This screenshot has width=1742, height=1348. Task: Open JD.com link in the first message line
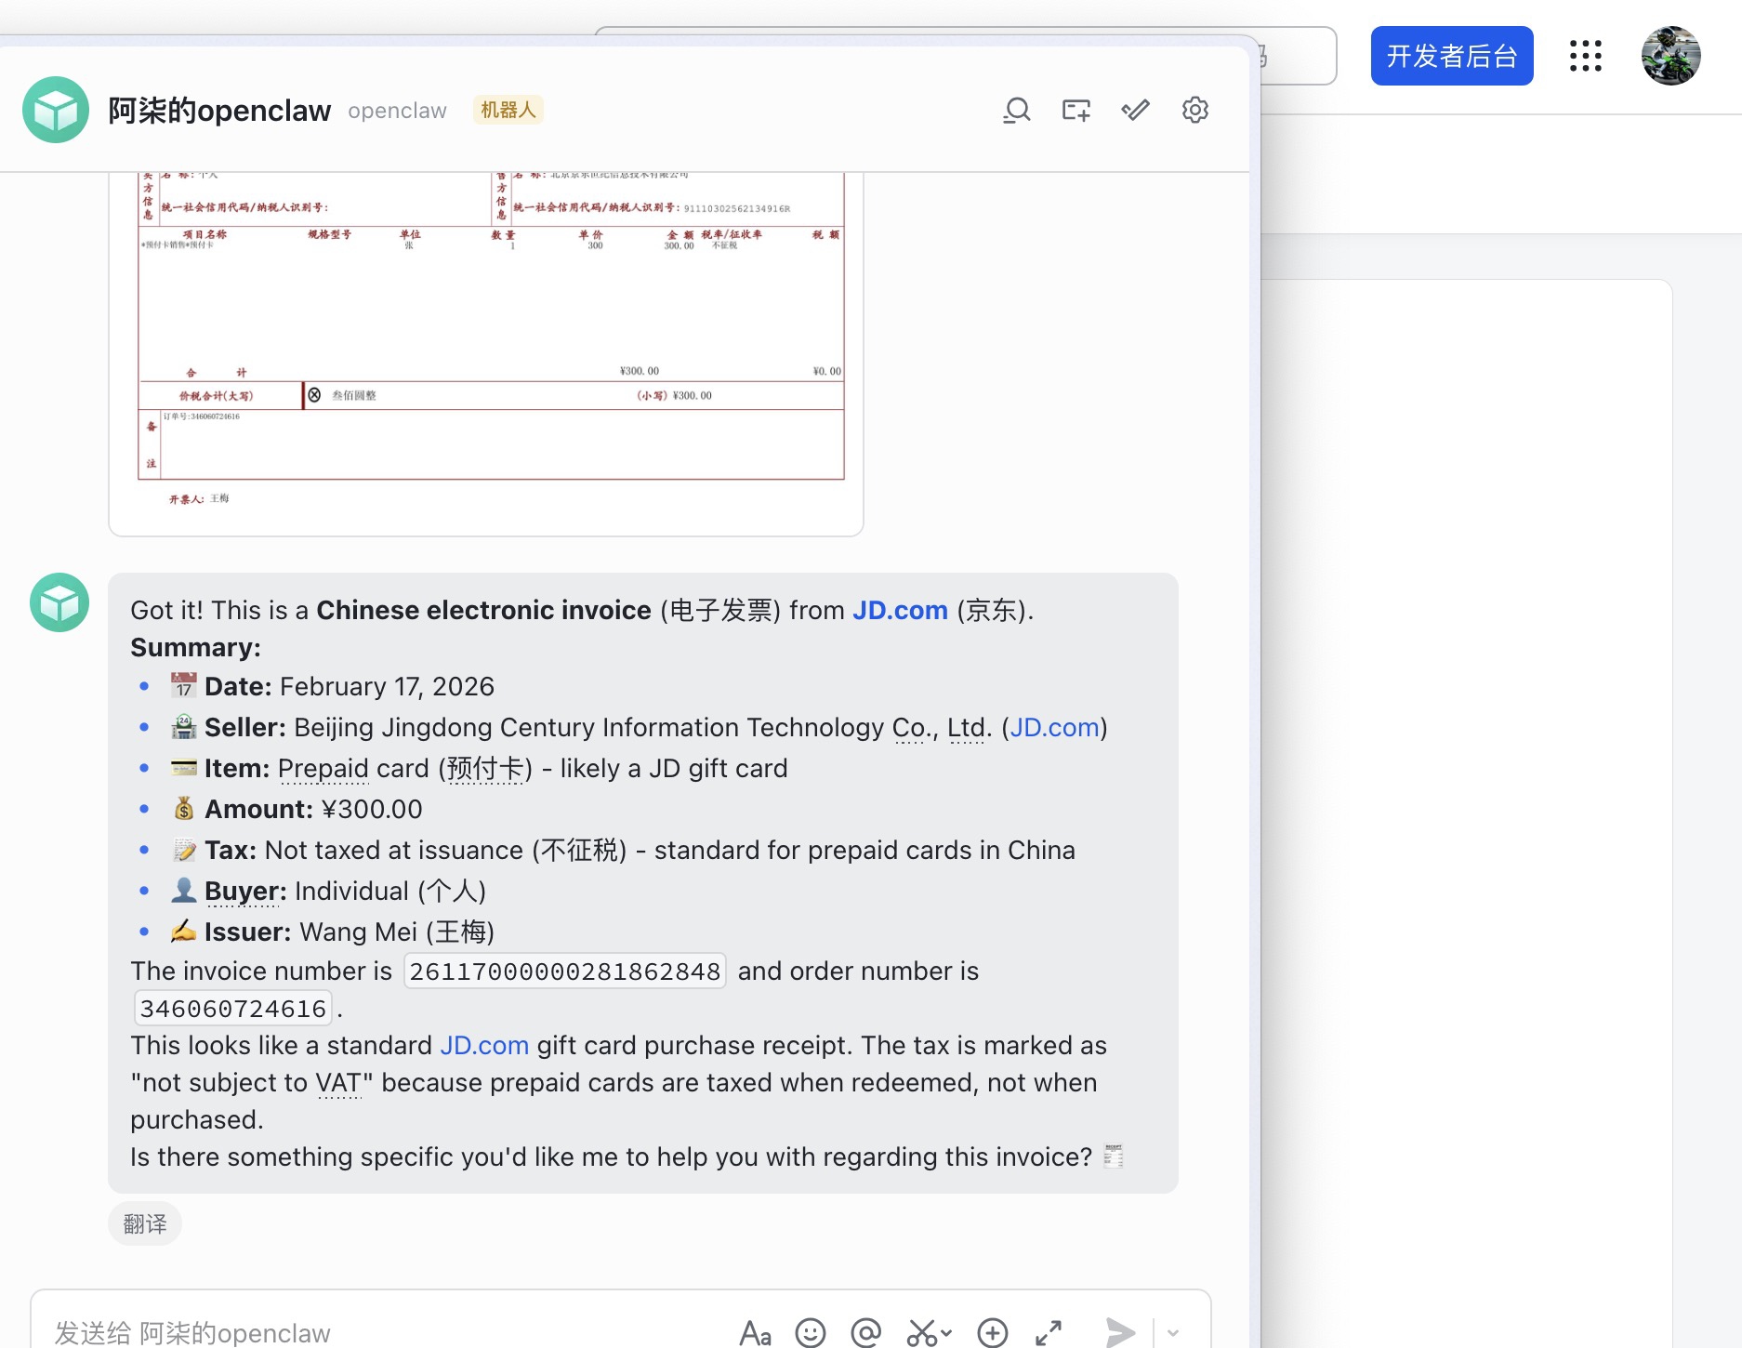click(900, 610)
